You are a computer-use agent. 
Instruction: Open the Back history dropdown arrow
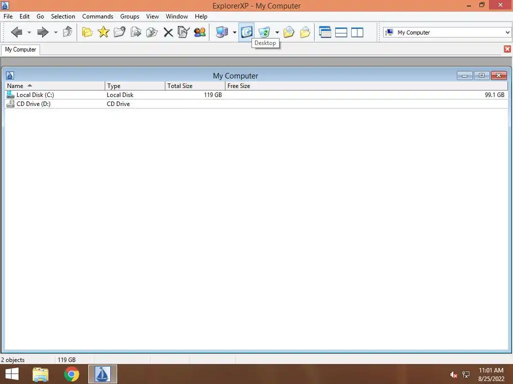[x=29, y=32]
